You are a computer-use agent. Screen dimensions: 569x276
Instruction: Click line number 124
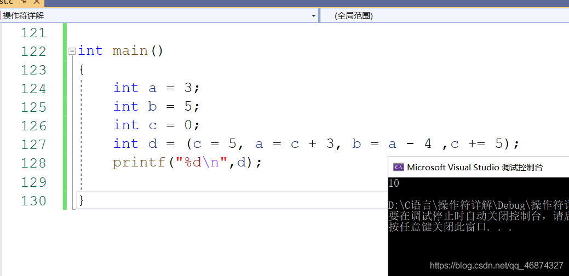pyautogui.click(x=33, y=88)
